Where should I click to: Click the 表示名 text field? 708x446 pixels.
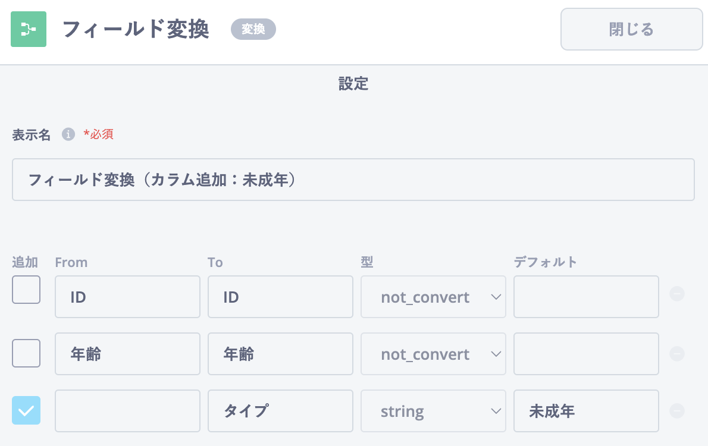(x=353, y=180)
